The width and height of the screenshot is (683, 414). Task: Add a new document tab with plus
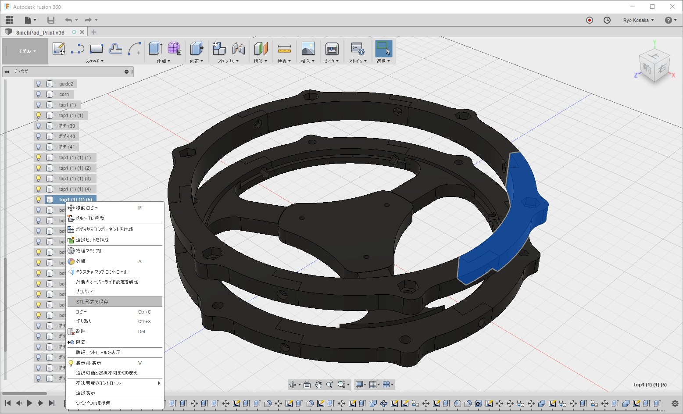(x=94, y=32)
